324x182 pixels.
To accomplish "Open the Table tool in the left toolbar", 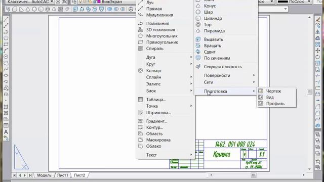I will pyautogui.click(x=6, y=126).
